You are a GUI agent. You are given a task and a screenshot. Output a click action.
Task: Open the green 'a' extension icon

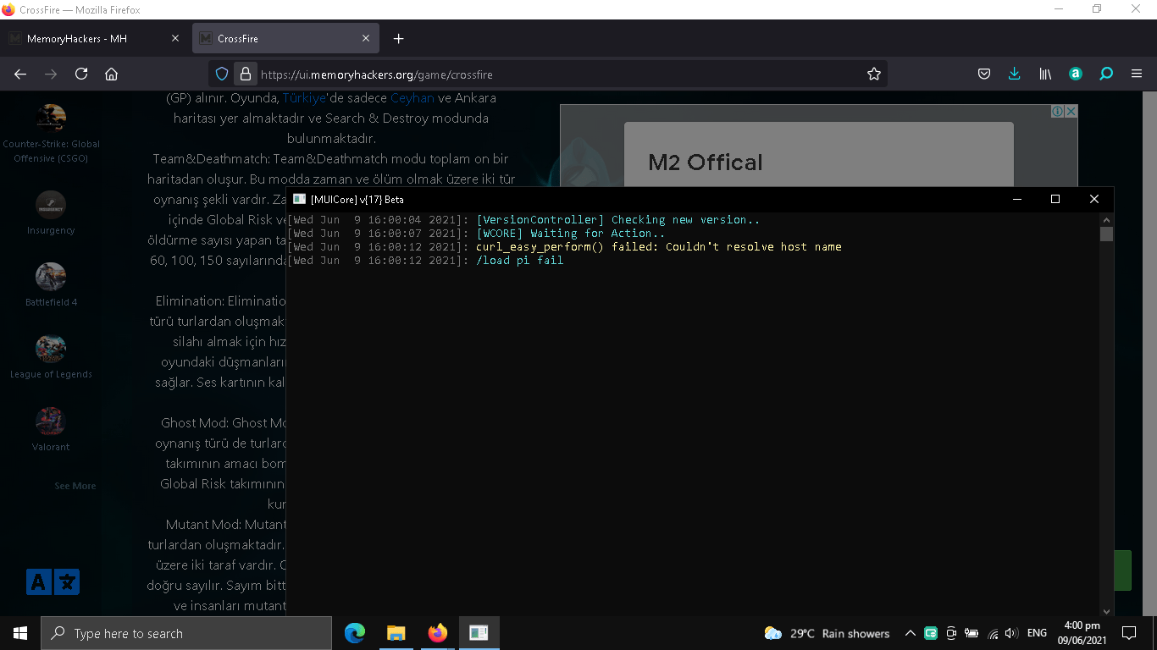[1076, 74]
